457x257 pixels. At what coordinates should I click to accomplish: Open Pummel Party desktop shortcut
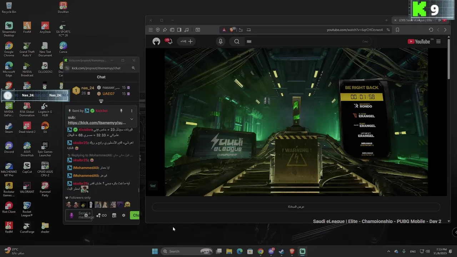click(45, 189)
